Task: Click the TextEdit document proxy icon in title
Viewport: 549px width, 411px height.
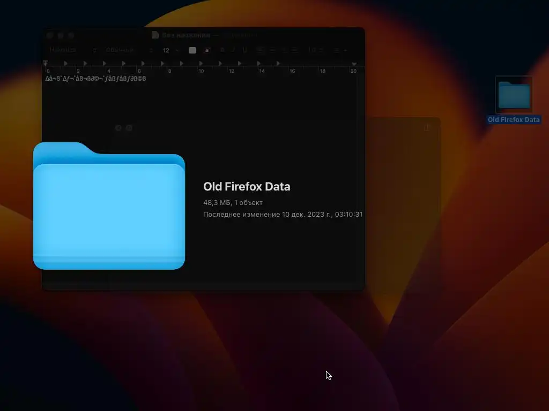Action: pyautogui.click(x=155, y=35)
